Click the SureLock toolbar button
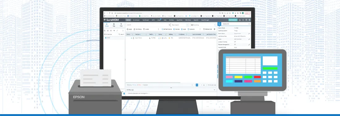Viewport: 340px width, 116px height. coord(191,29)
